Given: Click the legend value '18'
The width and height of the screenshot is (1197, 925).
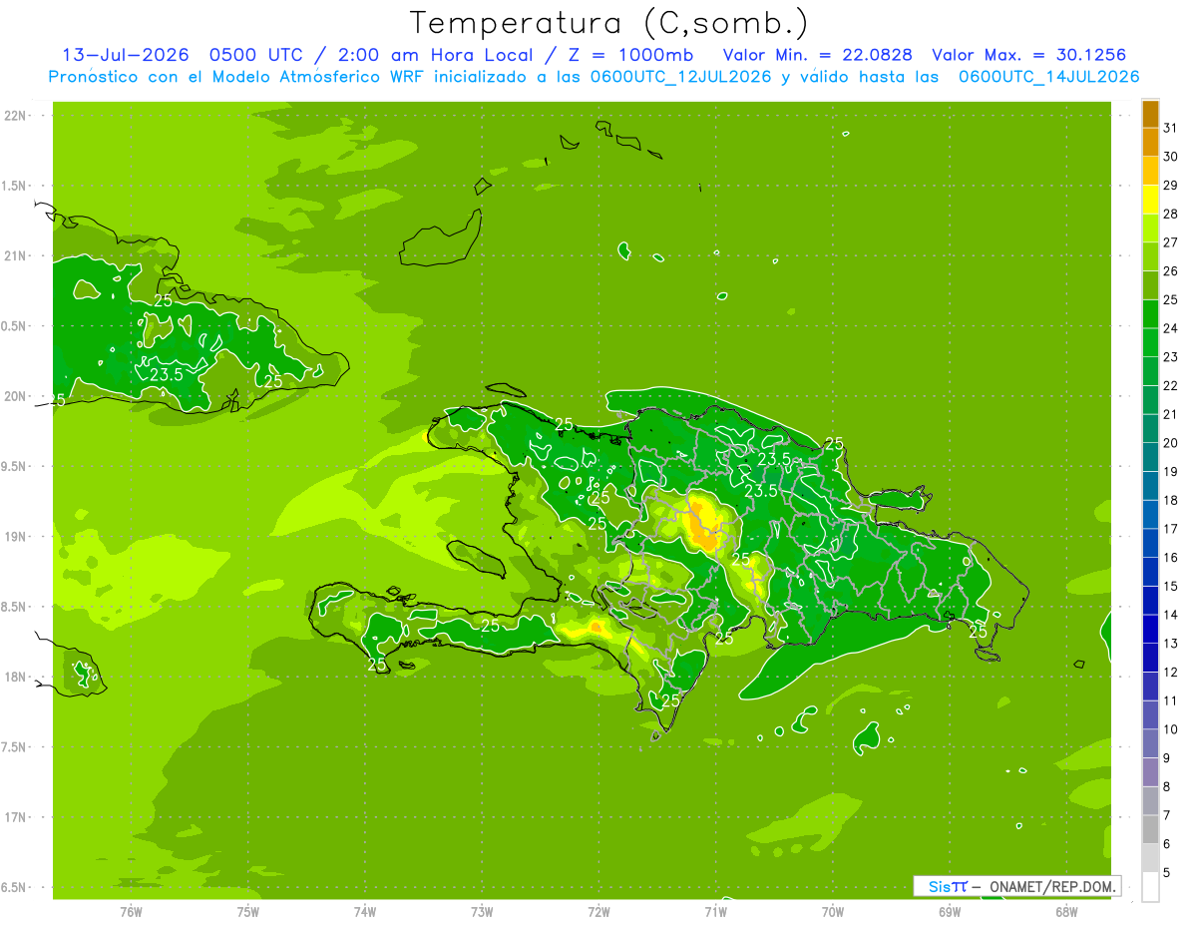Looking at the screenshot, I should 1171,500.
